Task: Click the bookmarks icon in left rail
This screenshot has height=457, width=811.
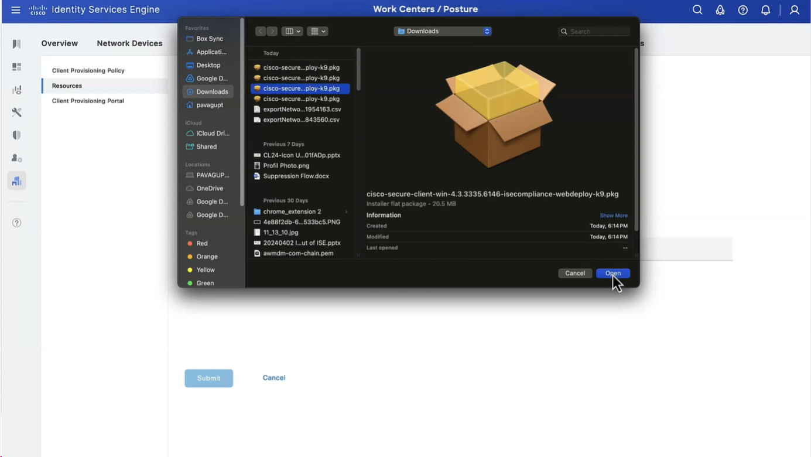Action: [x=16, y=44]
